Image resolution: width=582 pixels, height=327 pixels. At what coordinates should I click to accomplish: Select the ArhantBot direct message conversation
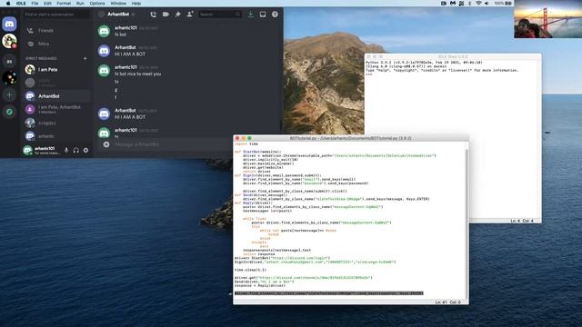[x=55, y=96]
